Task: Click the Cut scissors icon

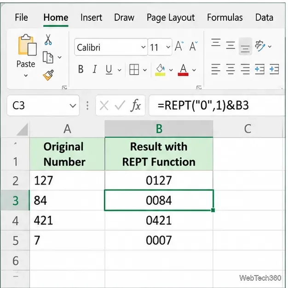Action: coord(48,40)
